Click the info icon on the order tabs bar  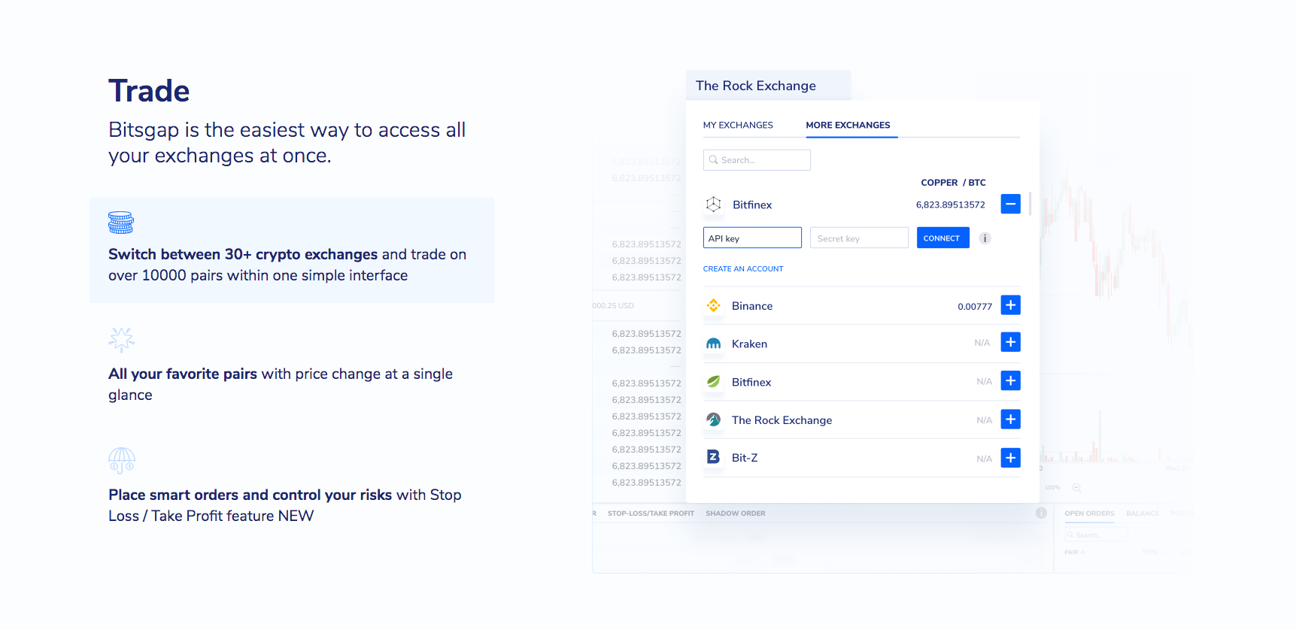point(1041,513)
